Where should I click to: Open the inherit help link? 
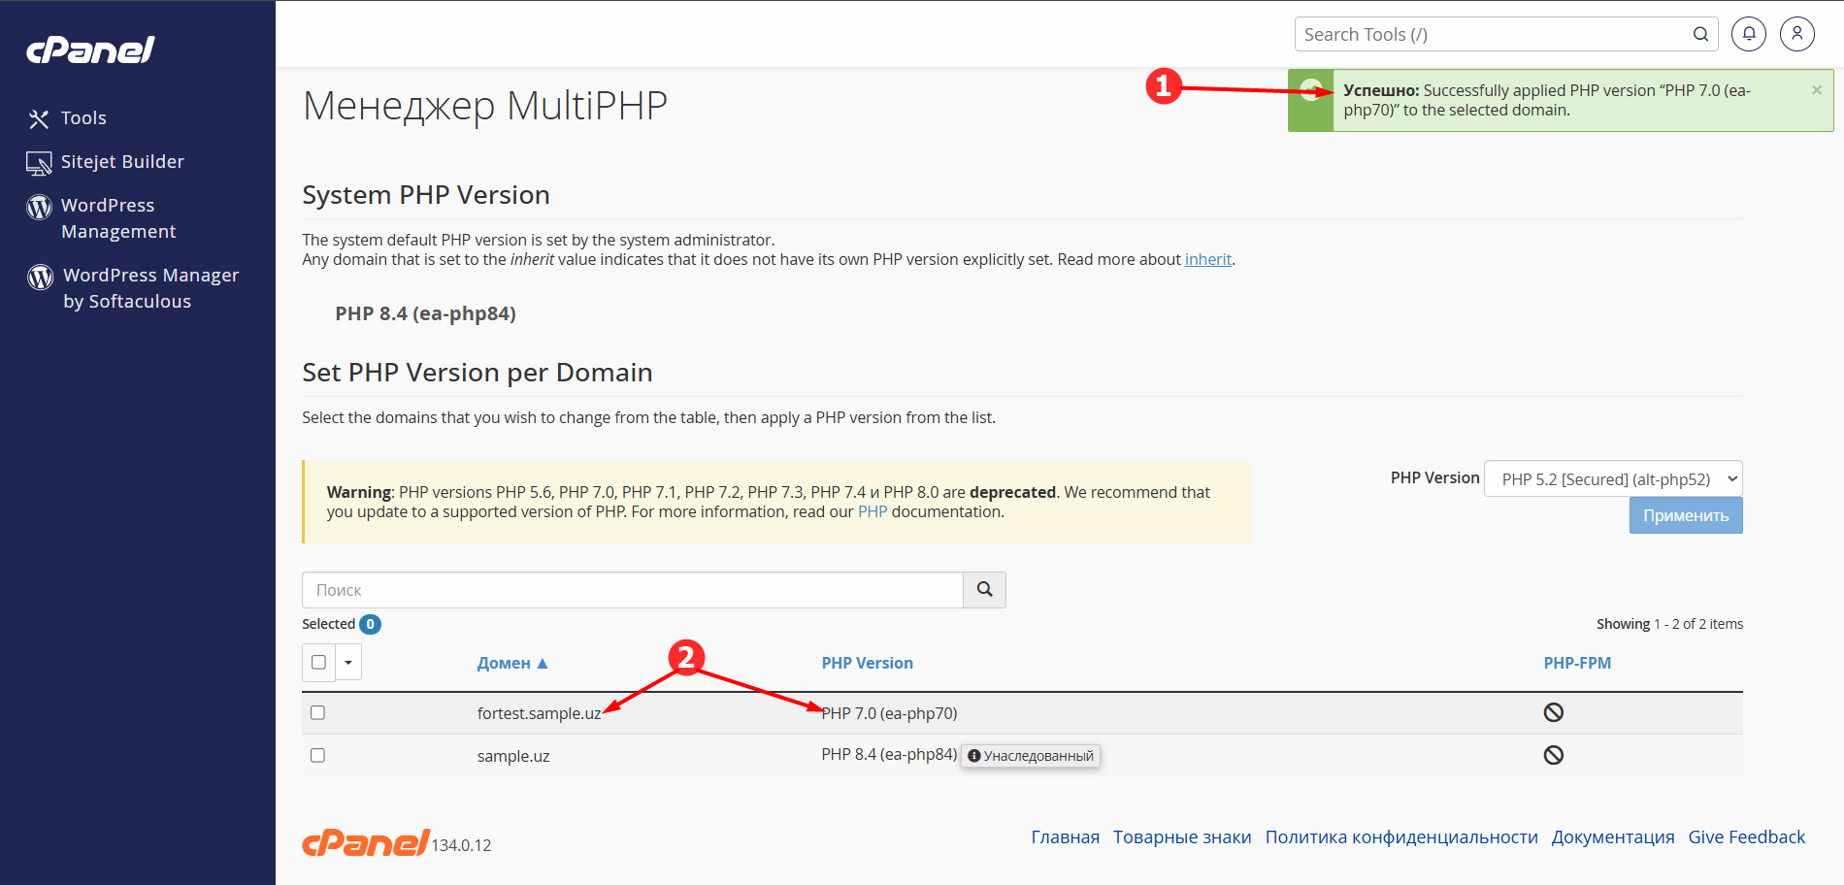pos(1208,259)
